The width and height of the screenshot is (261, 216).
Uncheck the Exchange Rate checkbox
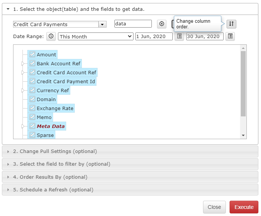click(x=32, y=108)
